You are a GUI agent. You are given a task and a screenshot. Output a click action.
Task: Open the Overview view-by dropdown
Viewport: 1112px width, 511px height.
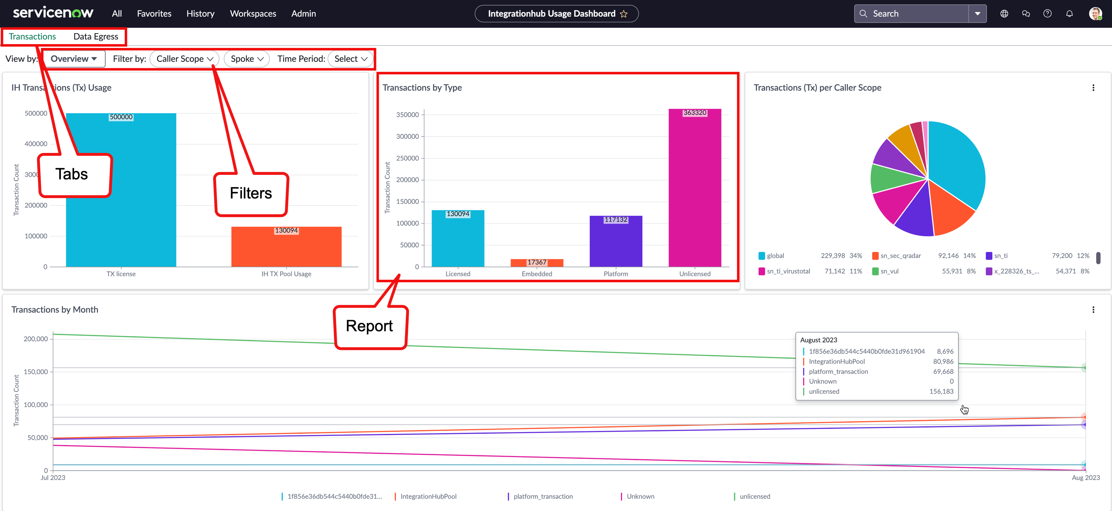click(74, 59)
